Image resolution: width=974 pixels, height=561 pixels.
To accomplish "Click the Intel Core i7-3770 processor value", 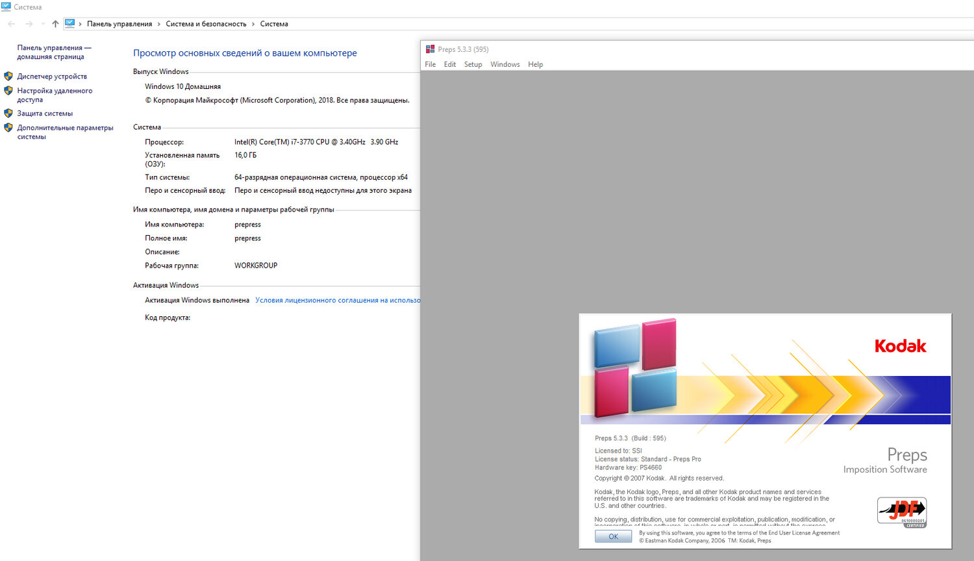I will 316,142.
